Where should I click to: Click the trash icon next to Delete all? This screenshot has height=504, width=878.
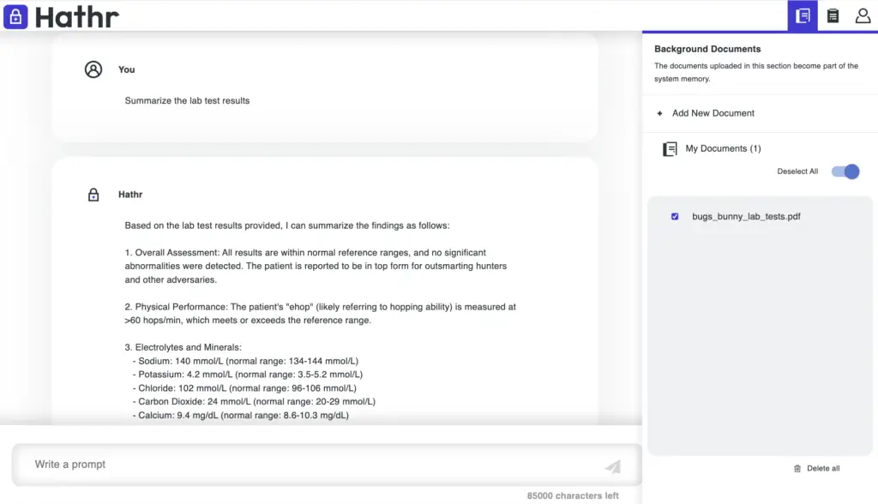pos(797,468)
